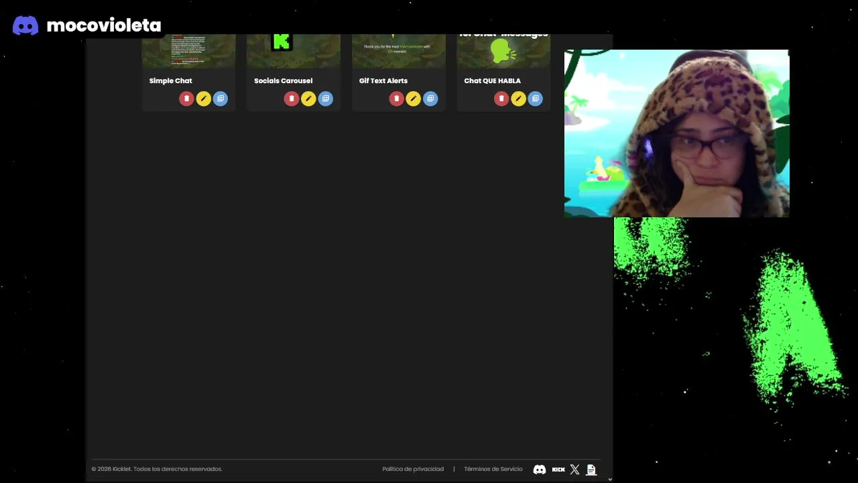Open the document icon in footer
Viewport: 858px width, 483px height.
coord(591,470)
